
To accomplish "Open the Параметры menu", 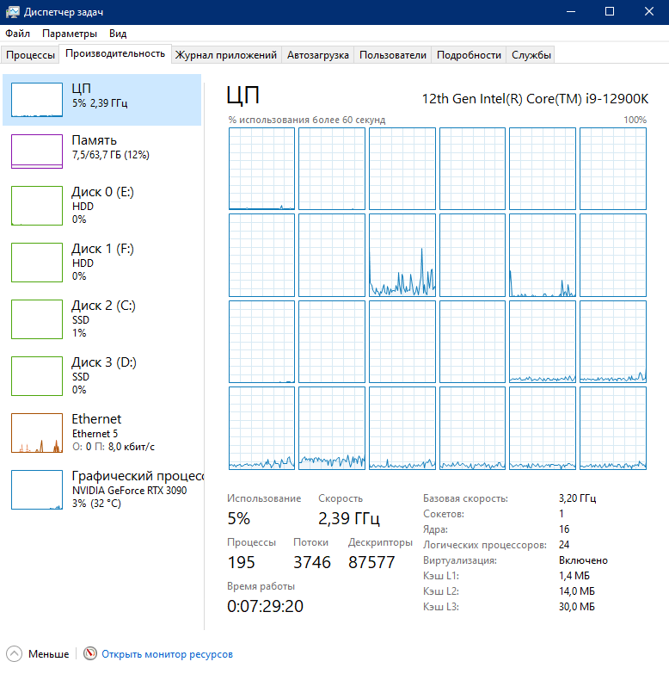I will click(70, 34).
